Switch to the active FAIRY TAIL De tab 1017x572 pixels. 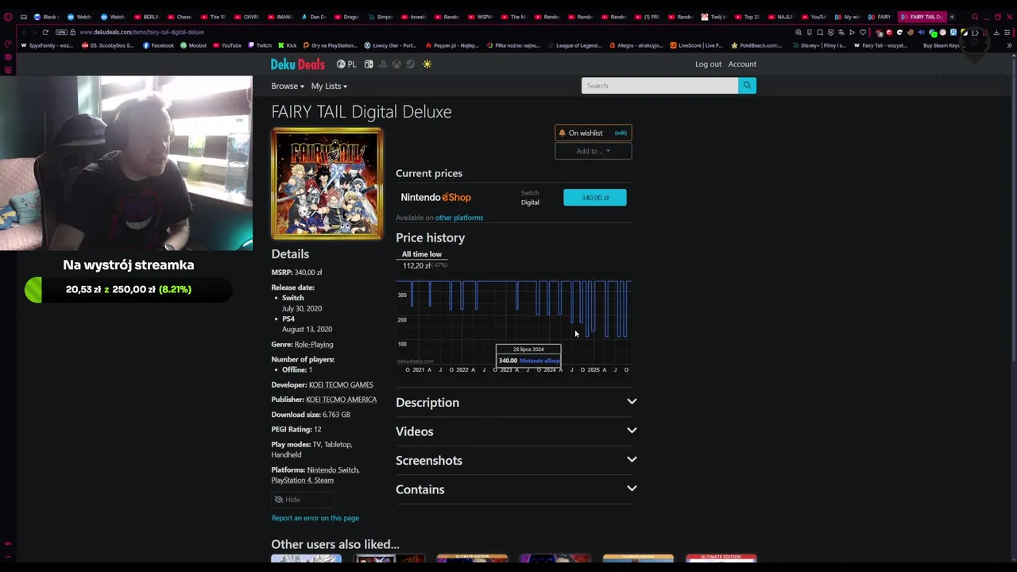922,17
